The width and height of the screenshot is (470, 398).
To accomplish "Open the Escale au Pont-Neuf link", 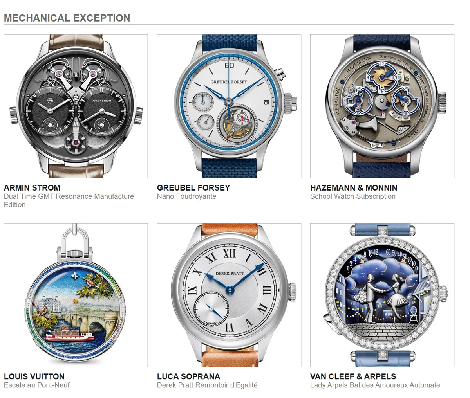I will 37,385.
